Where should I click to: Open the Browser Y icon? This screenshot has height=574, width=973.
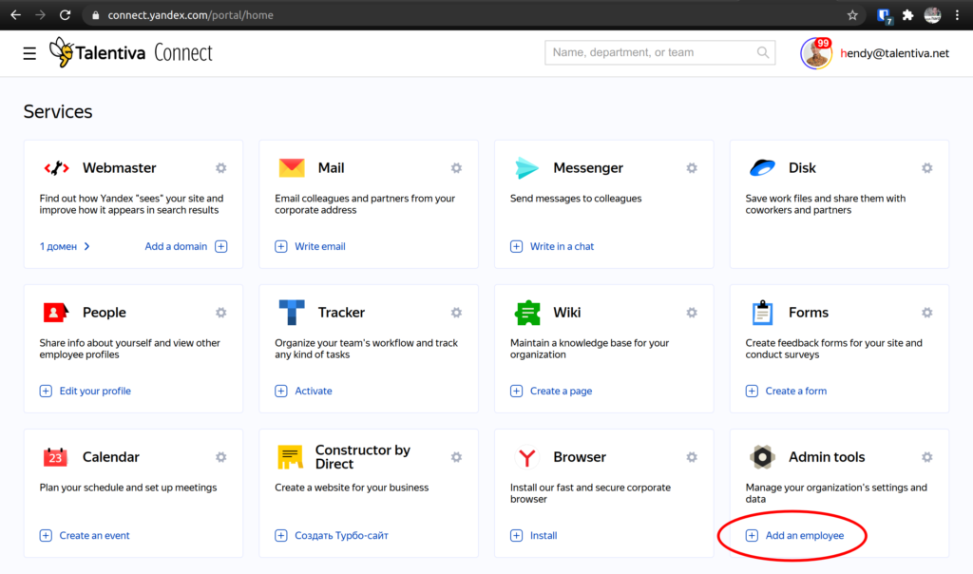pos(526,457)
